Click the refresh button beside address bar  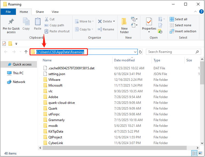click(140, 52)
